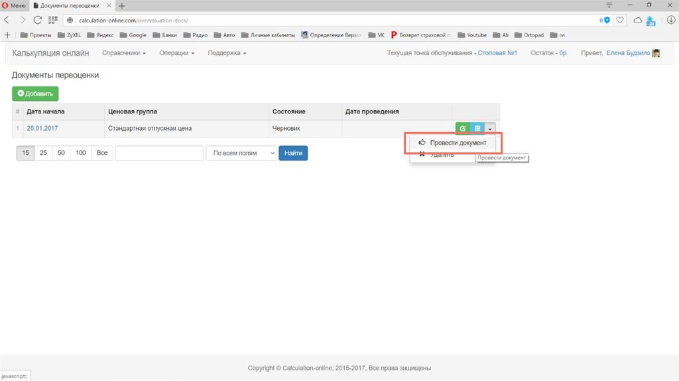679x381 pixels.
Task: Click the blue document list icon
Action: [x=477, y=128]
